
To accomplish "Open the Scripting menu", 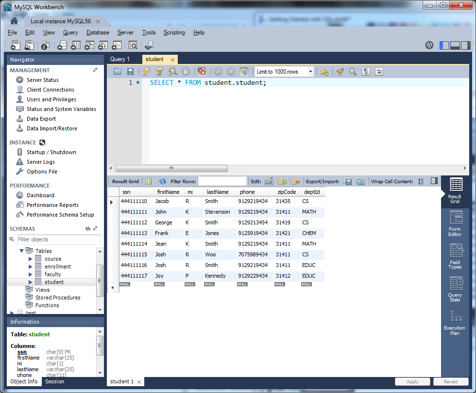I will pyautogui.click(x=174, y=32).
